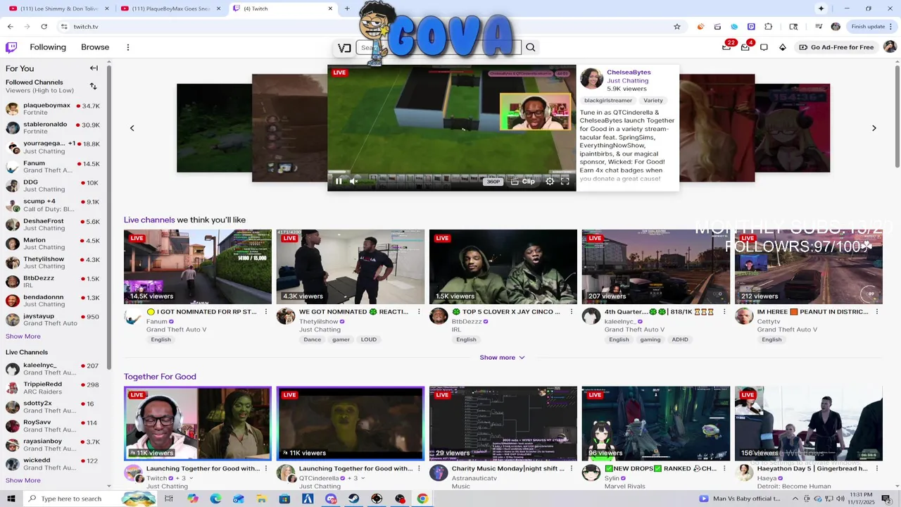Click the Twitch search input field

pyautogui.click(x=439, y=47)
